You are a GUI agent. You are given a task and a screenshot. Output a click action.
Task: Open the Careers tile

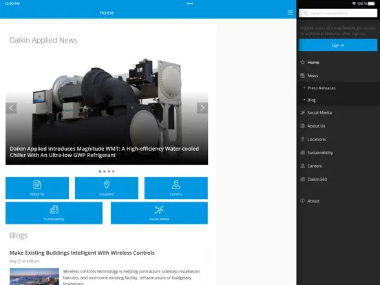click(x=176, y=188)
